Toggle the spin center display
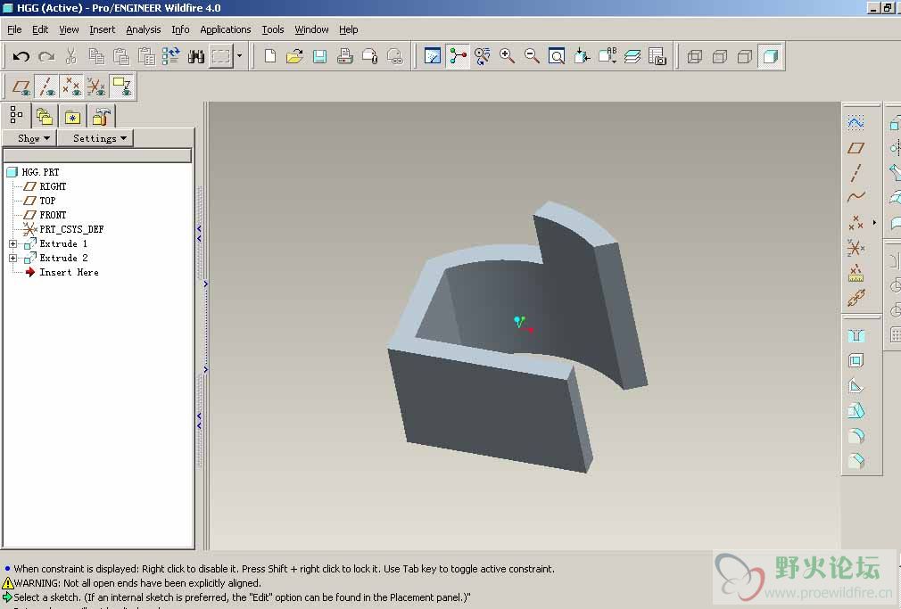This screenshot has height=609, width=901. click(458, 56)
